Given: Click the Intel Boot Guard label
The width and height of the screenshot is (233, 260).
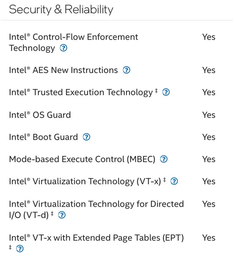Looking at the screenshot, I should [43, 137].
